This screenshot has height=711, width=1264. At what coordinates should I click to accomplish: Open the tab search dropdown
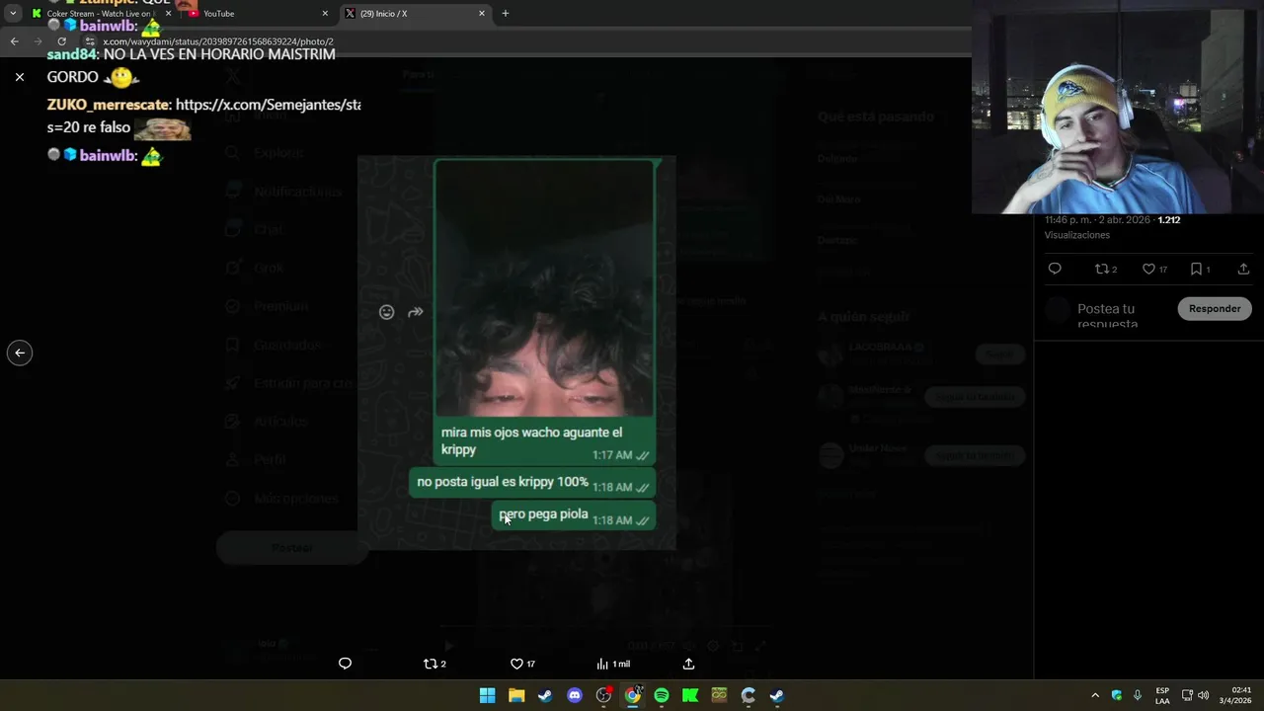[13, 14]
